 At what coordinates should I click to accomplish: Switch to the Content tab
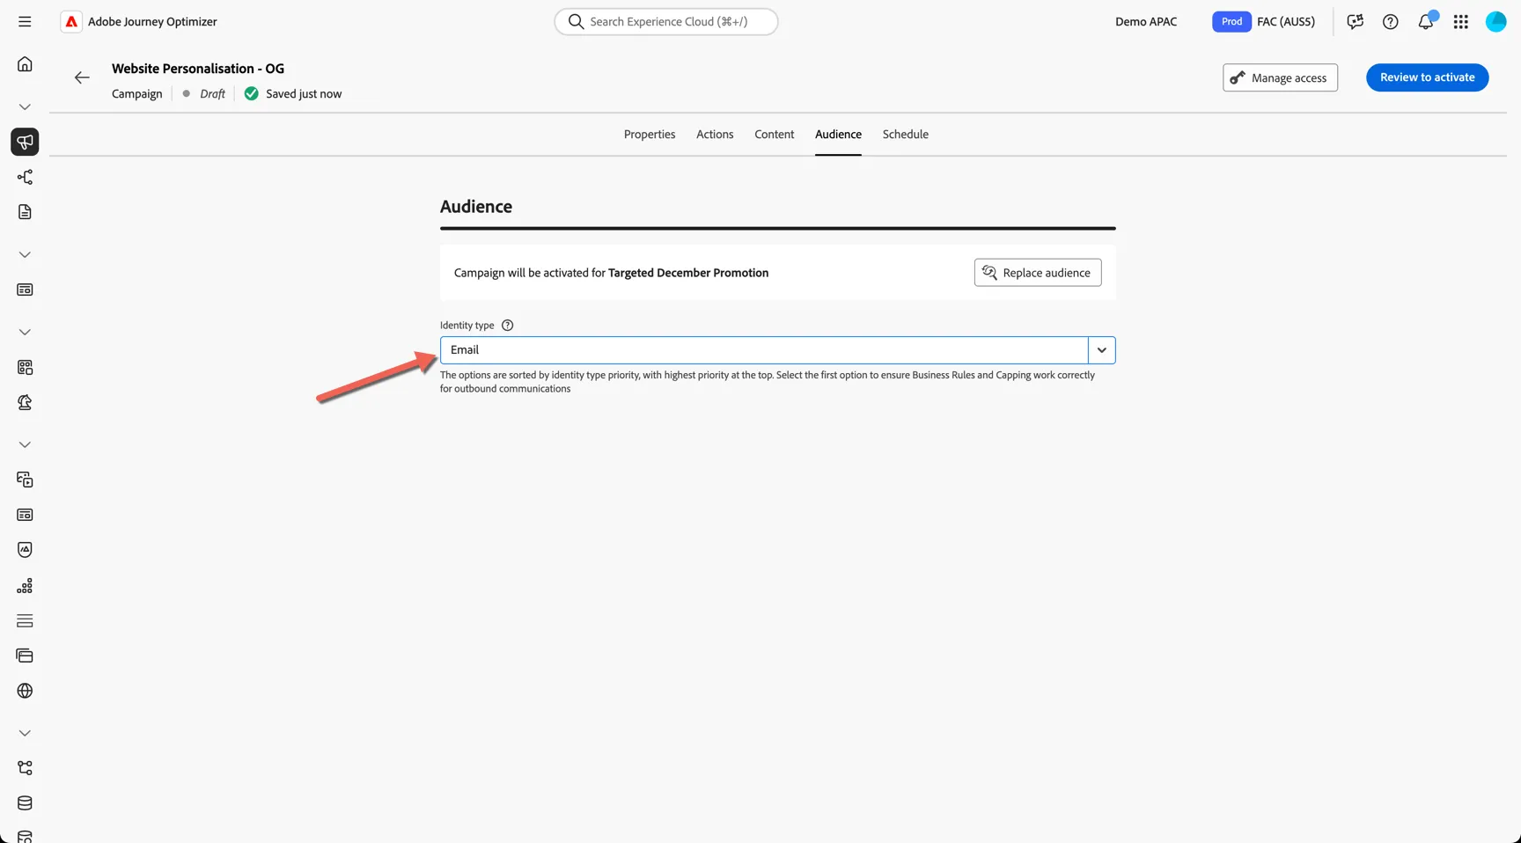(775, 135)
